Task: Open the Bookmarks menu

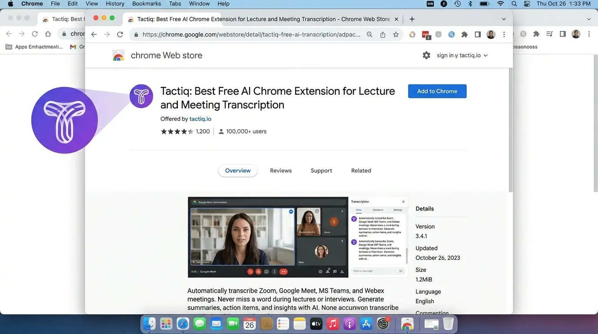Action: (146, 3)
